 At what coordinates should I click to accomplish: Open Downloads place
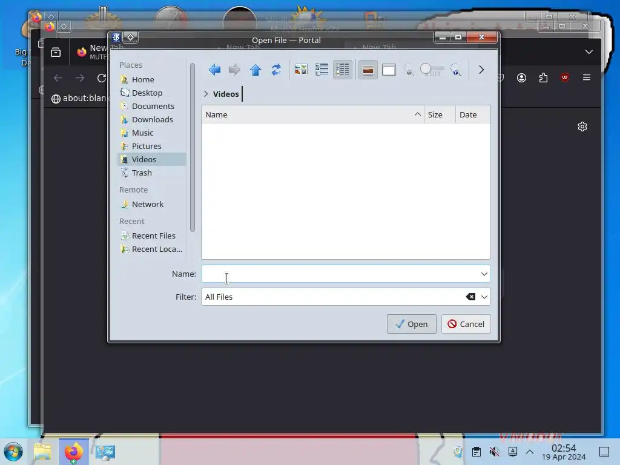152,119
